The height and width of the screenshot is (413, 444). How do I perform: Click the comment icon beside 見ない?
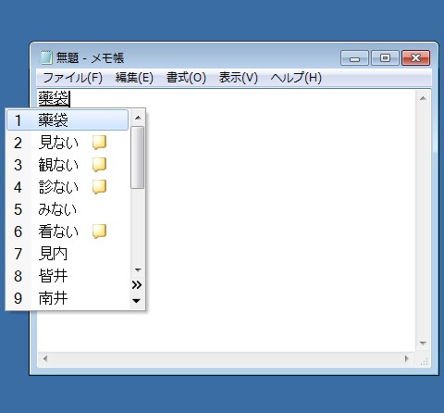(99, 143)
